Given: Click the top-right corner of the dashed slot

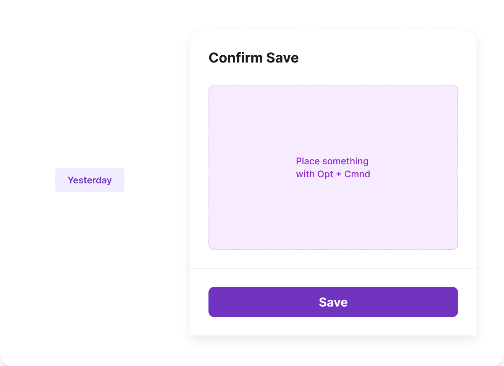Looking at the screenshot, I should (456, 87).
